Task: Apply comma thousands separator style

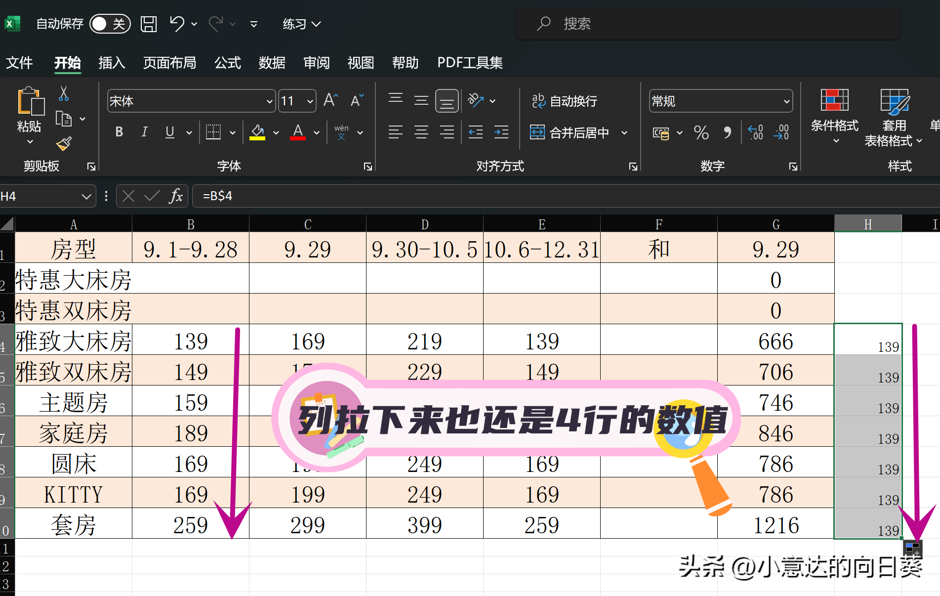Action: tap(727, 132)
